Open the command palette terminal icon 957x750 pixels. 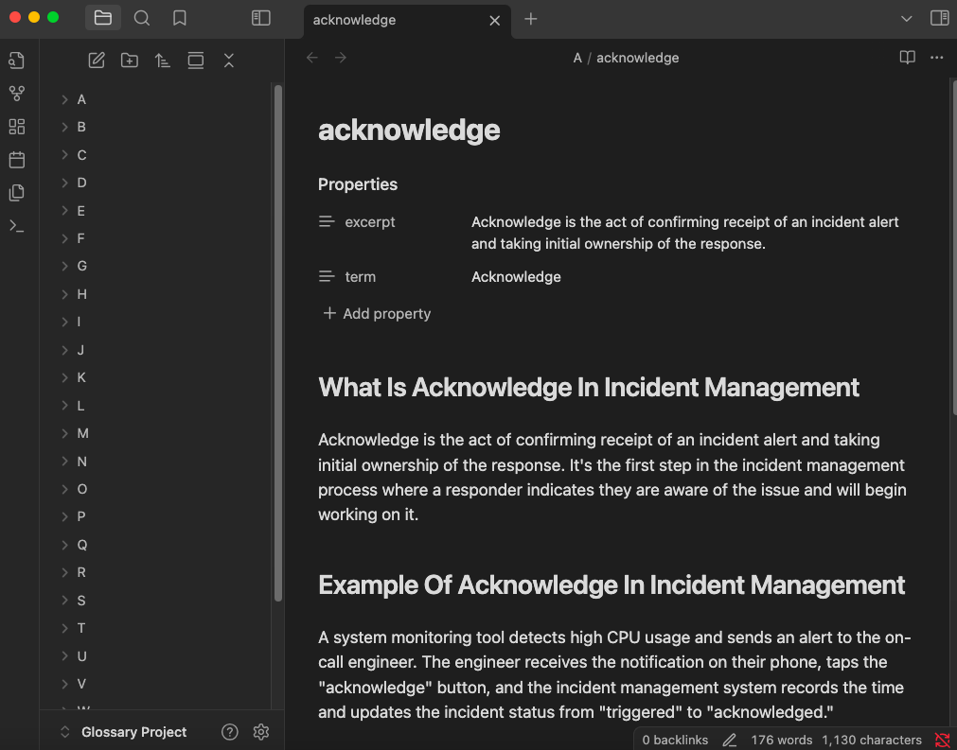click(x=16, y=226)
